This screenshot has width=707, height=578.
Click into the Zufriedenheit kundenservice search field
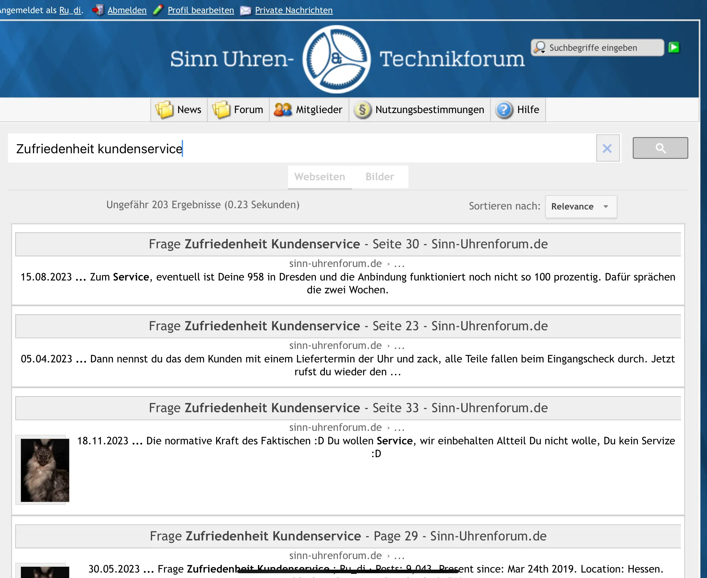[x=300, y=148]
